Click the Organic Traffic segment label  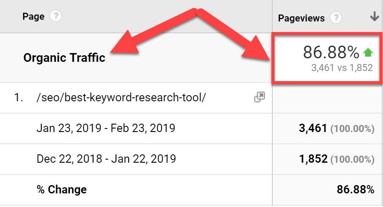[x=64, y=57]
